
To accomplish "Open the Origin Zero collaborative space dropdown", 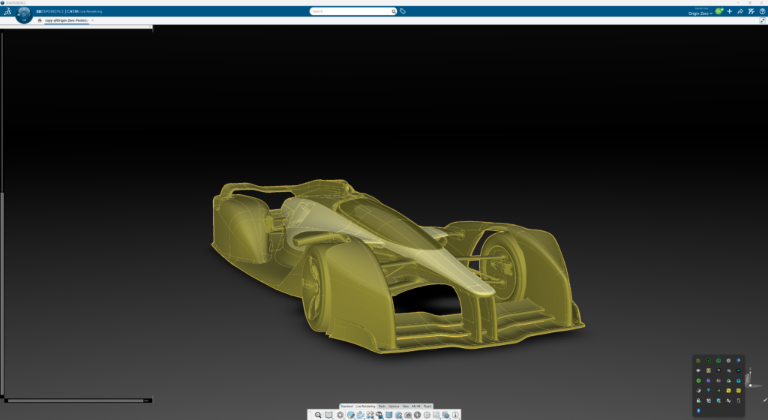I will 700,13.
